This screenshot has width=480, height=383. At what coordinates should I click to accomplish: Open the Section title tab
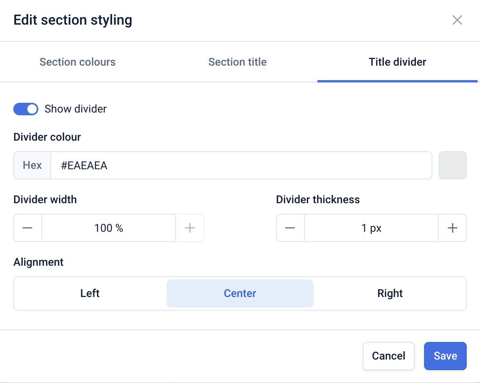[237, 62]
